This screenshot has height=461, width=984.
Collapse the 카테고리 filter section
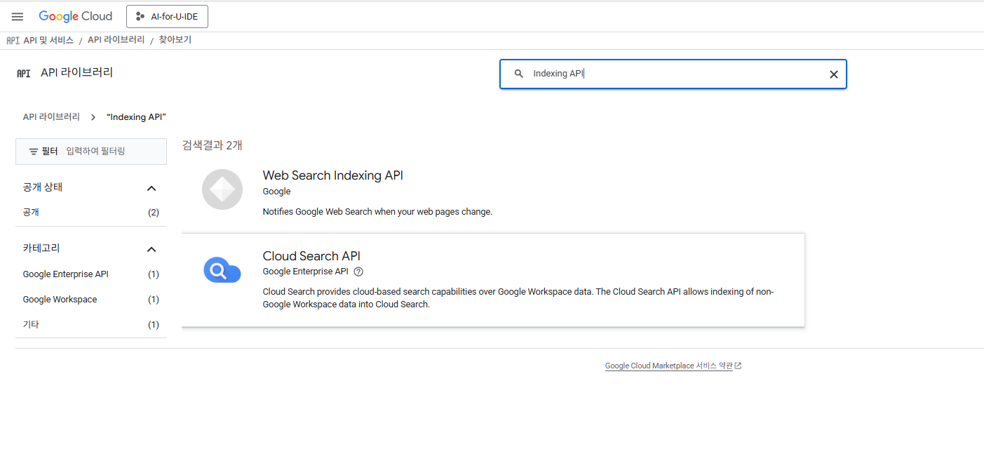click(x=151, y=249)
